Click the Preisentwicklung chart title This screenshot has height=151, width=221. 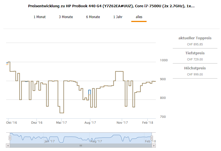point(111,6)
